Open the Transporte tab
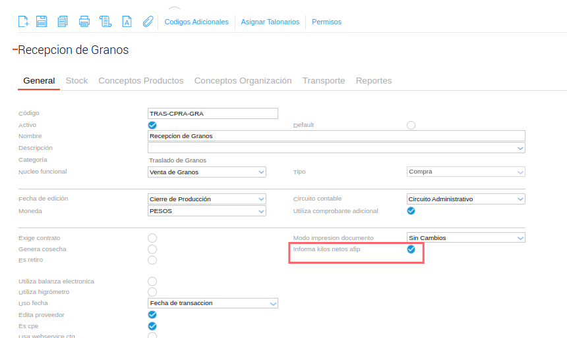This screenshot has width=567, height=338. 324,81
